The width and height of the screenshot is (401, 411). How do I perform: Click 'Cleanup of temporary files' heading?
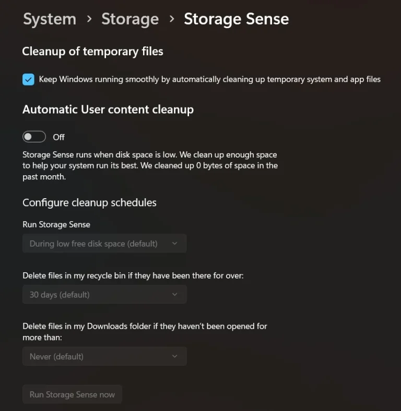[x=92, y=51]
